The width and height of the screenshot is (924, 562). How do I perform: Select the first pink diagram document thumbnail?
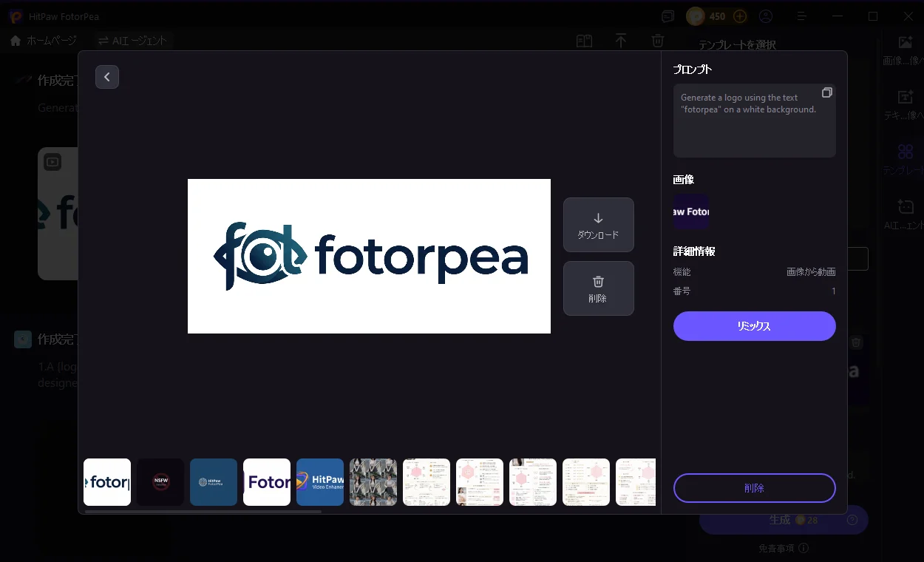(427, 482)
